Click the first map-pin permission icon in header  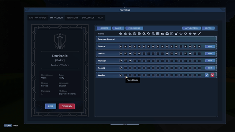144,34
